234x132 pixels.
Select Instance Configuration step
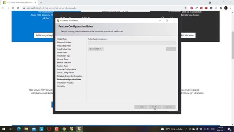pos(67,69)
